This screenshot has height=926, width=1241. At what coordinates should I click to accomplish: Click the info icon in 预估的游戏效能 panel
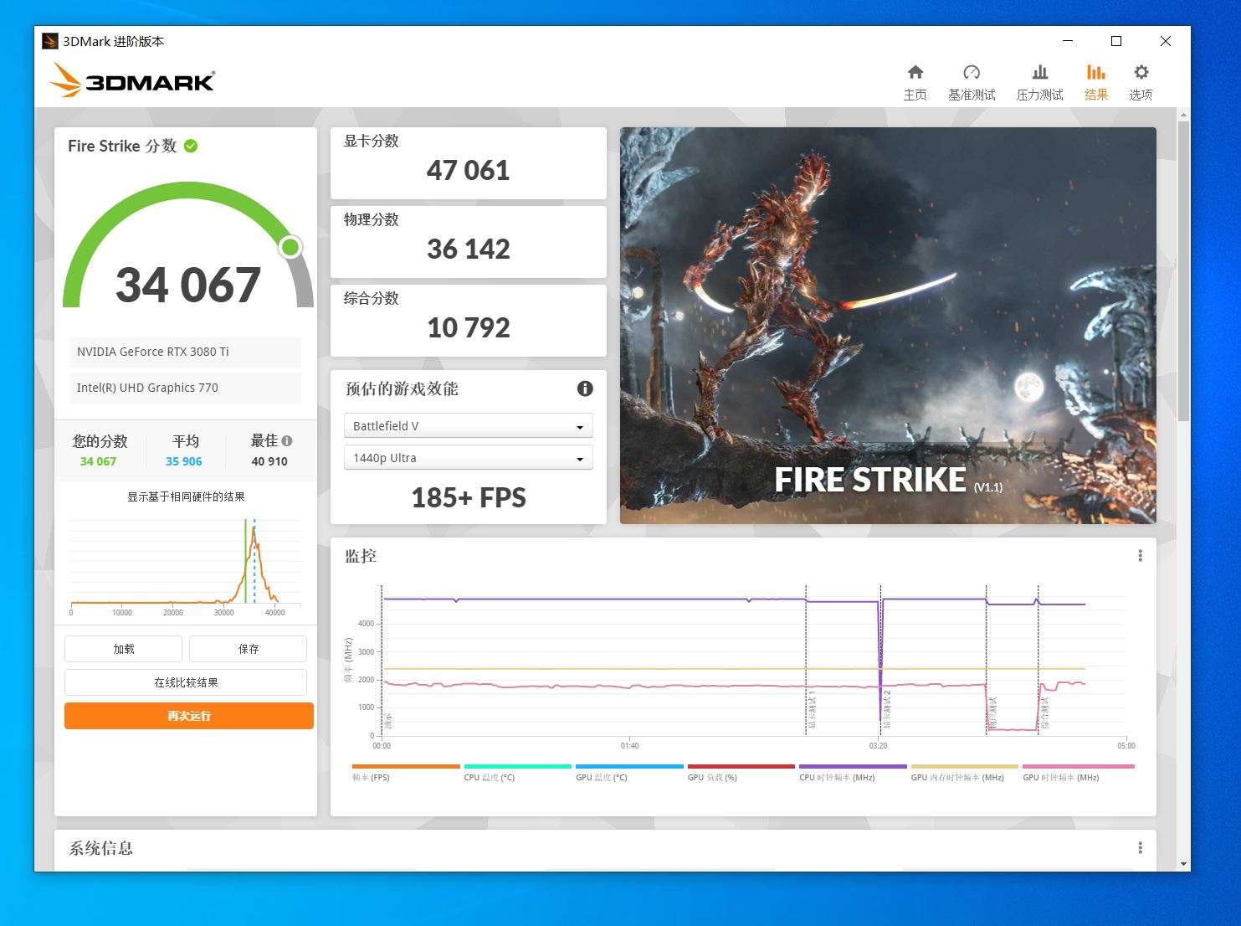pos(585,388)
